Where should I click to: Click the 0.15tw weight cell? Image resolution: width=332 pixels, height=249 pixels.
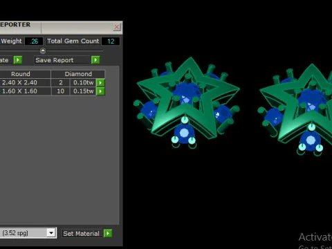click(x=83, y=91)
